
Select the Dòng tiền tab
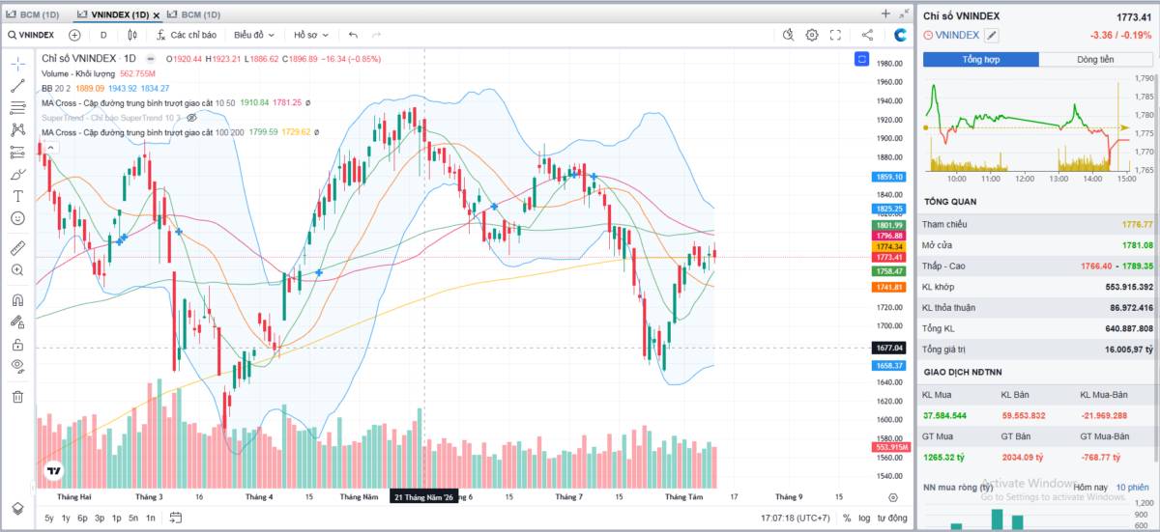[1095, 60]
